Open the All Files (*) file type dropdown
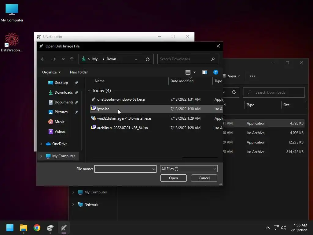The height and width of the screenshot is (235, 313). [189, 169]
